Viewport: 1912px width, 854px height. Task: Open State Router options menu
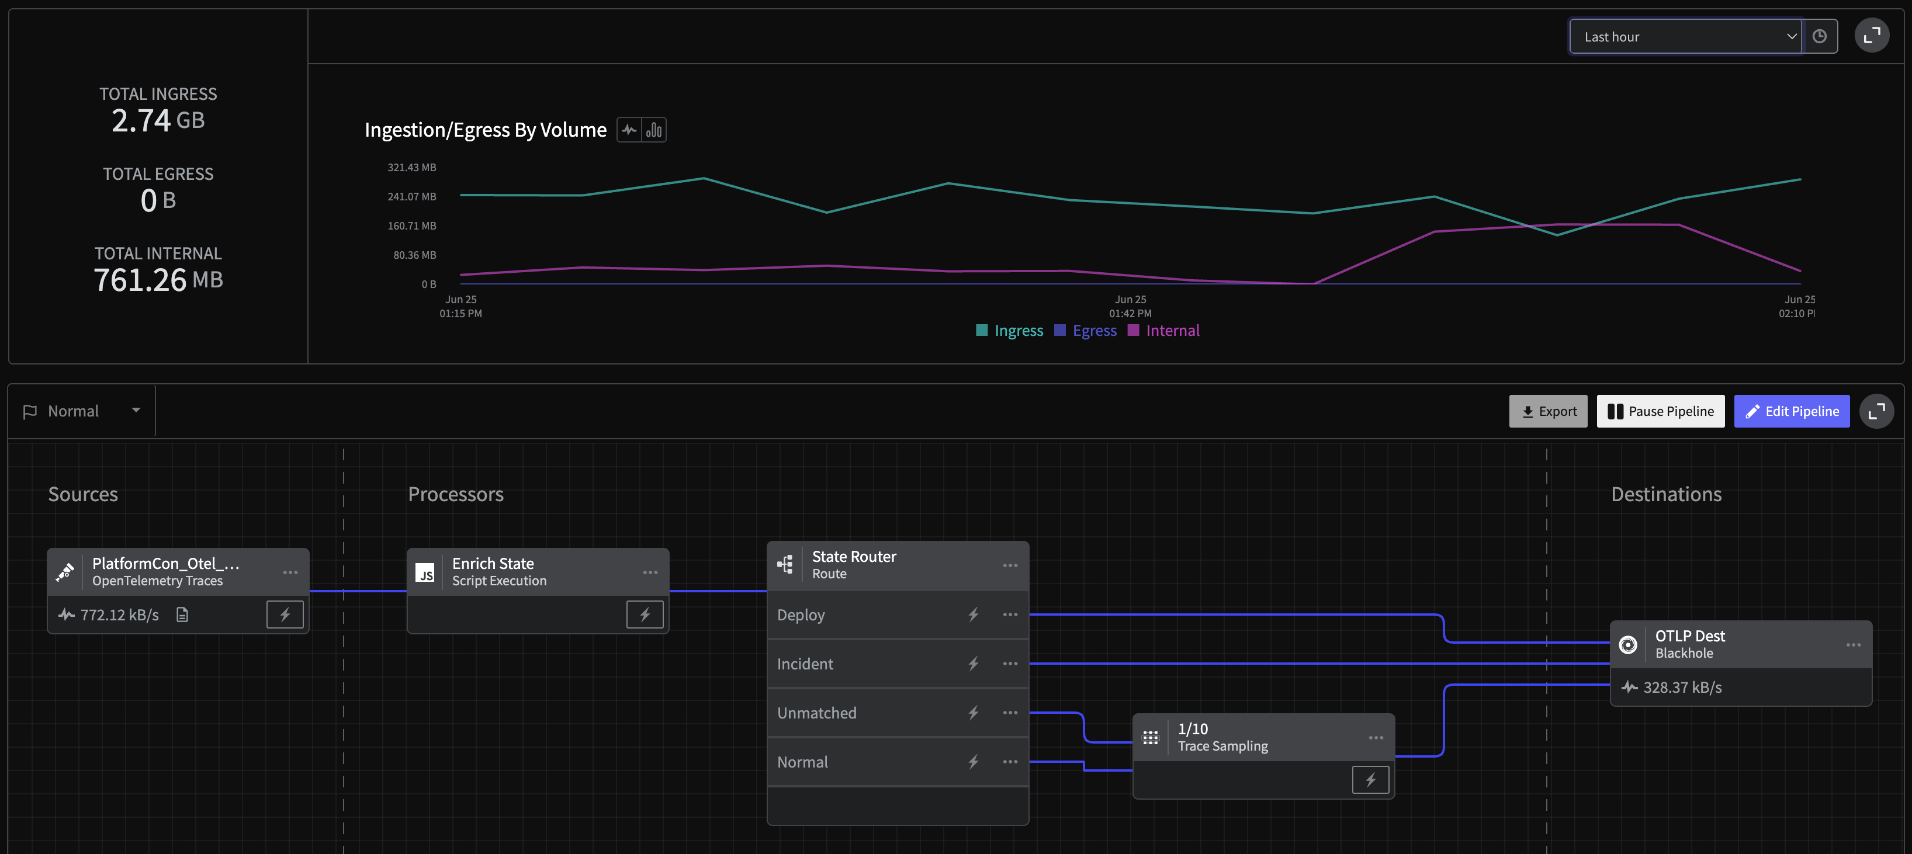[1010, 565]
